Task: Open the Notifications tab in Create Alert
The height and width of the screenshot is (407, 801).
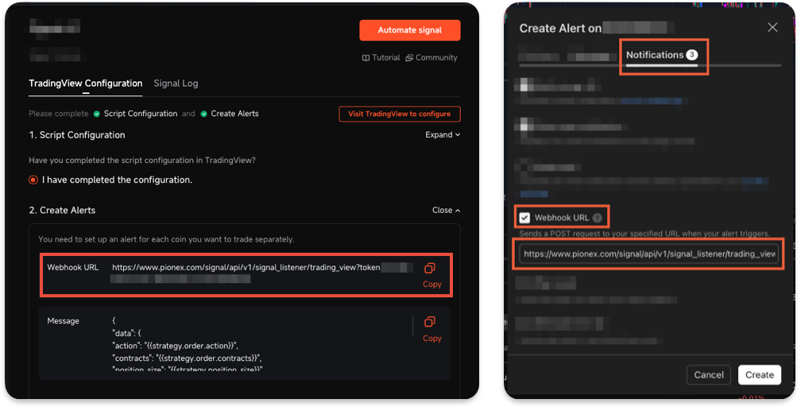Action: [x=662, y=55]
